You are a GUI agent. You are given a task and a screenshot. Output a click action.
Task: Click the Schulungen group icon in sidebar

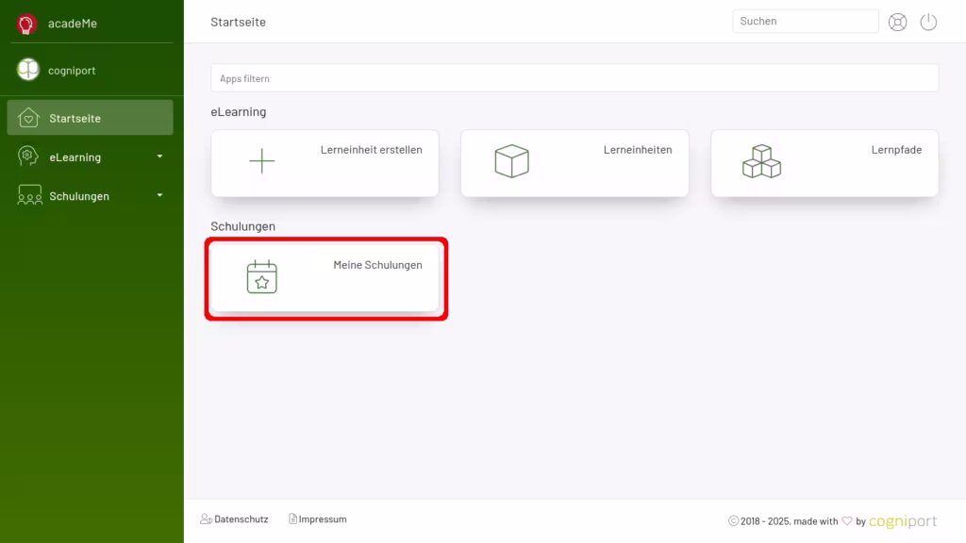tap(29, 196)
